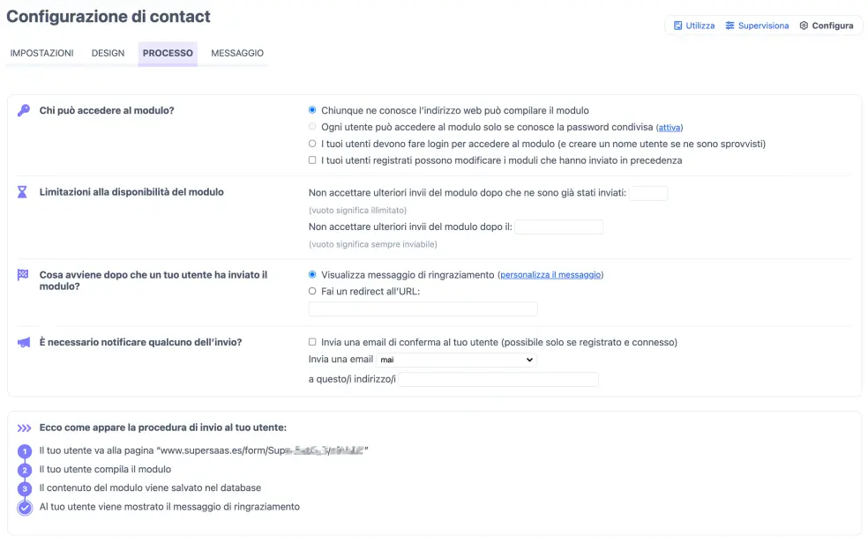
Task: Click the email address input field
Action: (x=498, y=379)
